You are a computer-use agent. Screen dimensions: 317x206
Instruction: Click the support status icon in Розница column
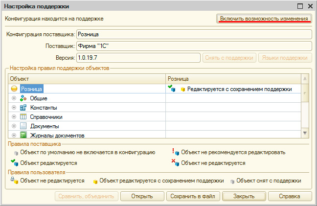pos(172,89)
